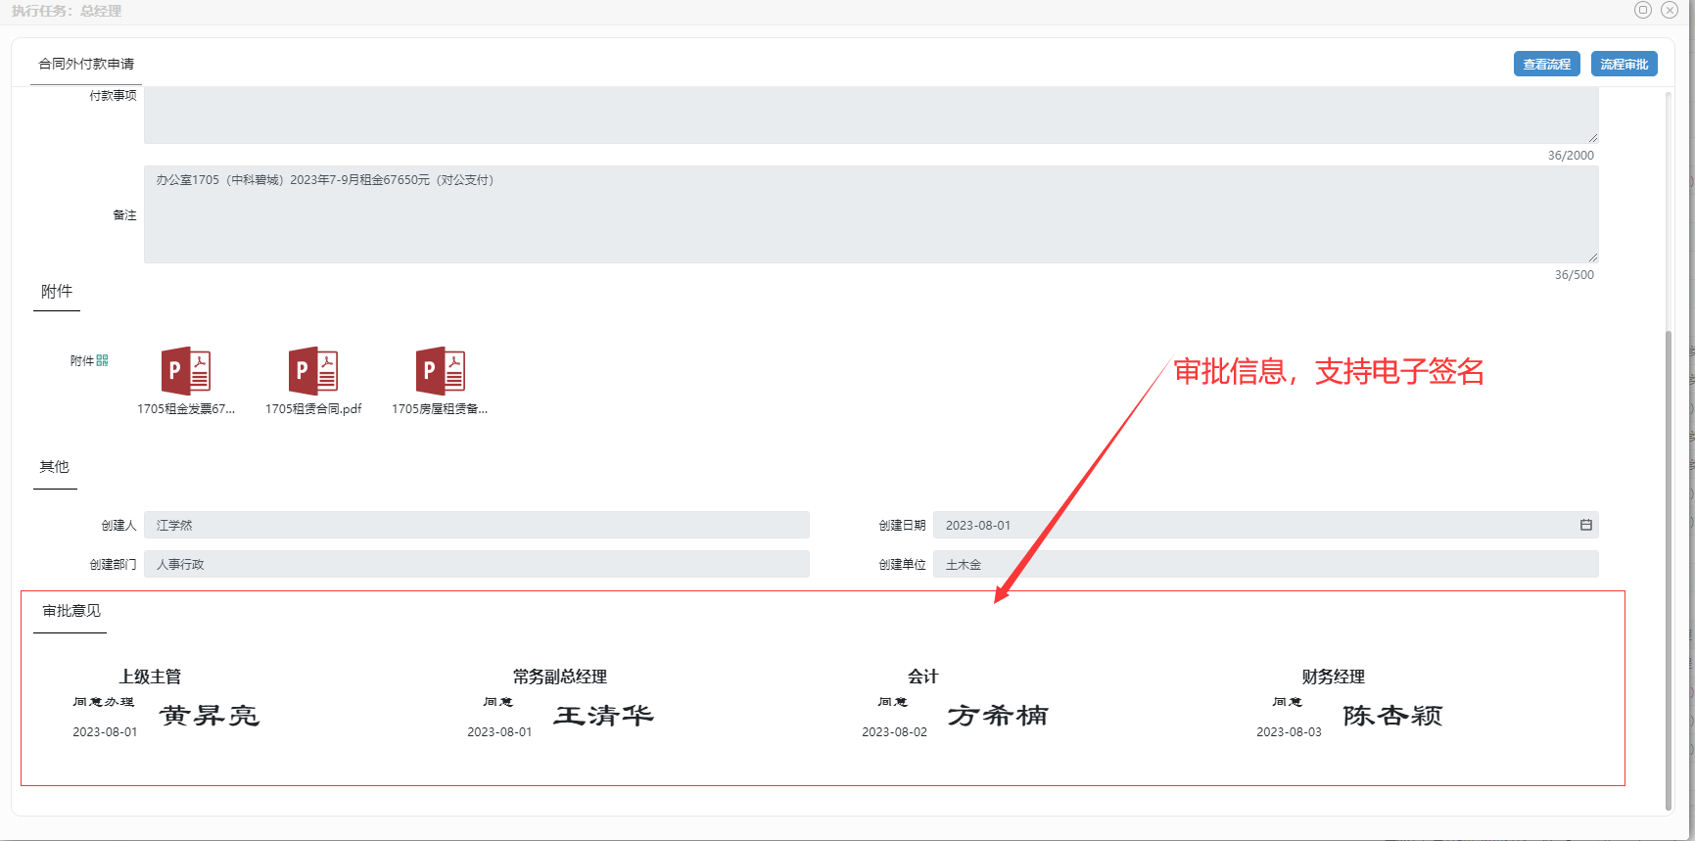1695x841 pixels.
Task: Open the 1705租赁合同.pdf attachment icon
Action: 313,371
